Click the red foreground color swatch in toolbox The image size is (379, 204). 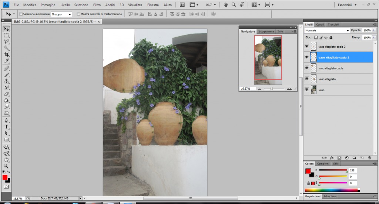pyautogui.click(x=5, y=178)
